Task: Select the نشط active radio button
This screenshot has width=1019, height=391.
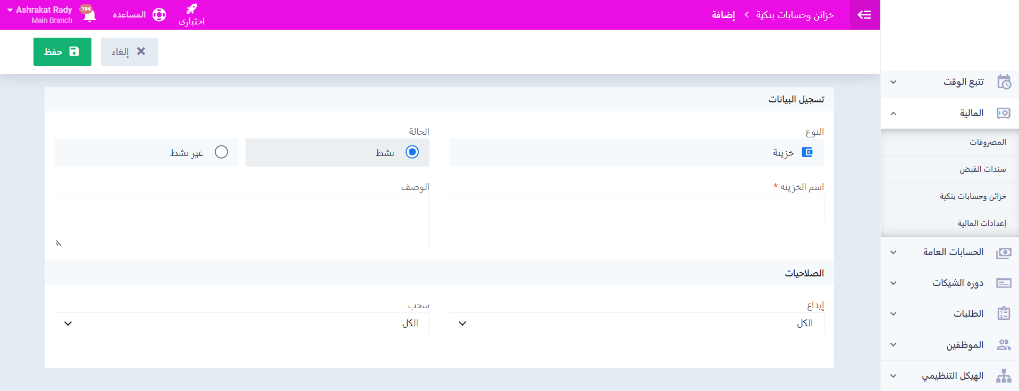Action: (x=412, y=152)
